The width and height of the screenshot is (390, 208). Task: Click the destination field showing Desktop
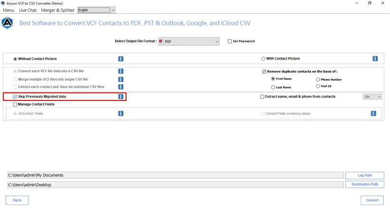point(175,185)
